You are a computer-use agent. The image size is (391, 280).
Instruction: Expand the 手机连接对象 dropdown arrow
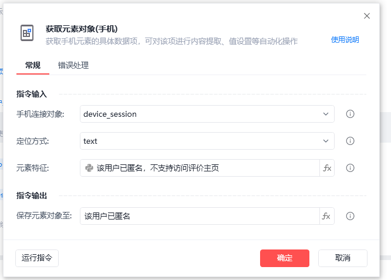326,114
